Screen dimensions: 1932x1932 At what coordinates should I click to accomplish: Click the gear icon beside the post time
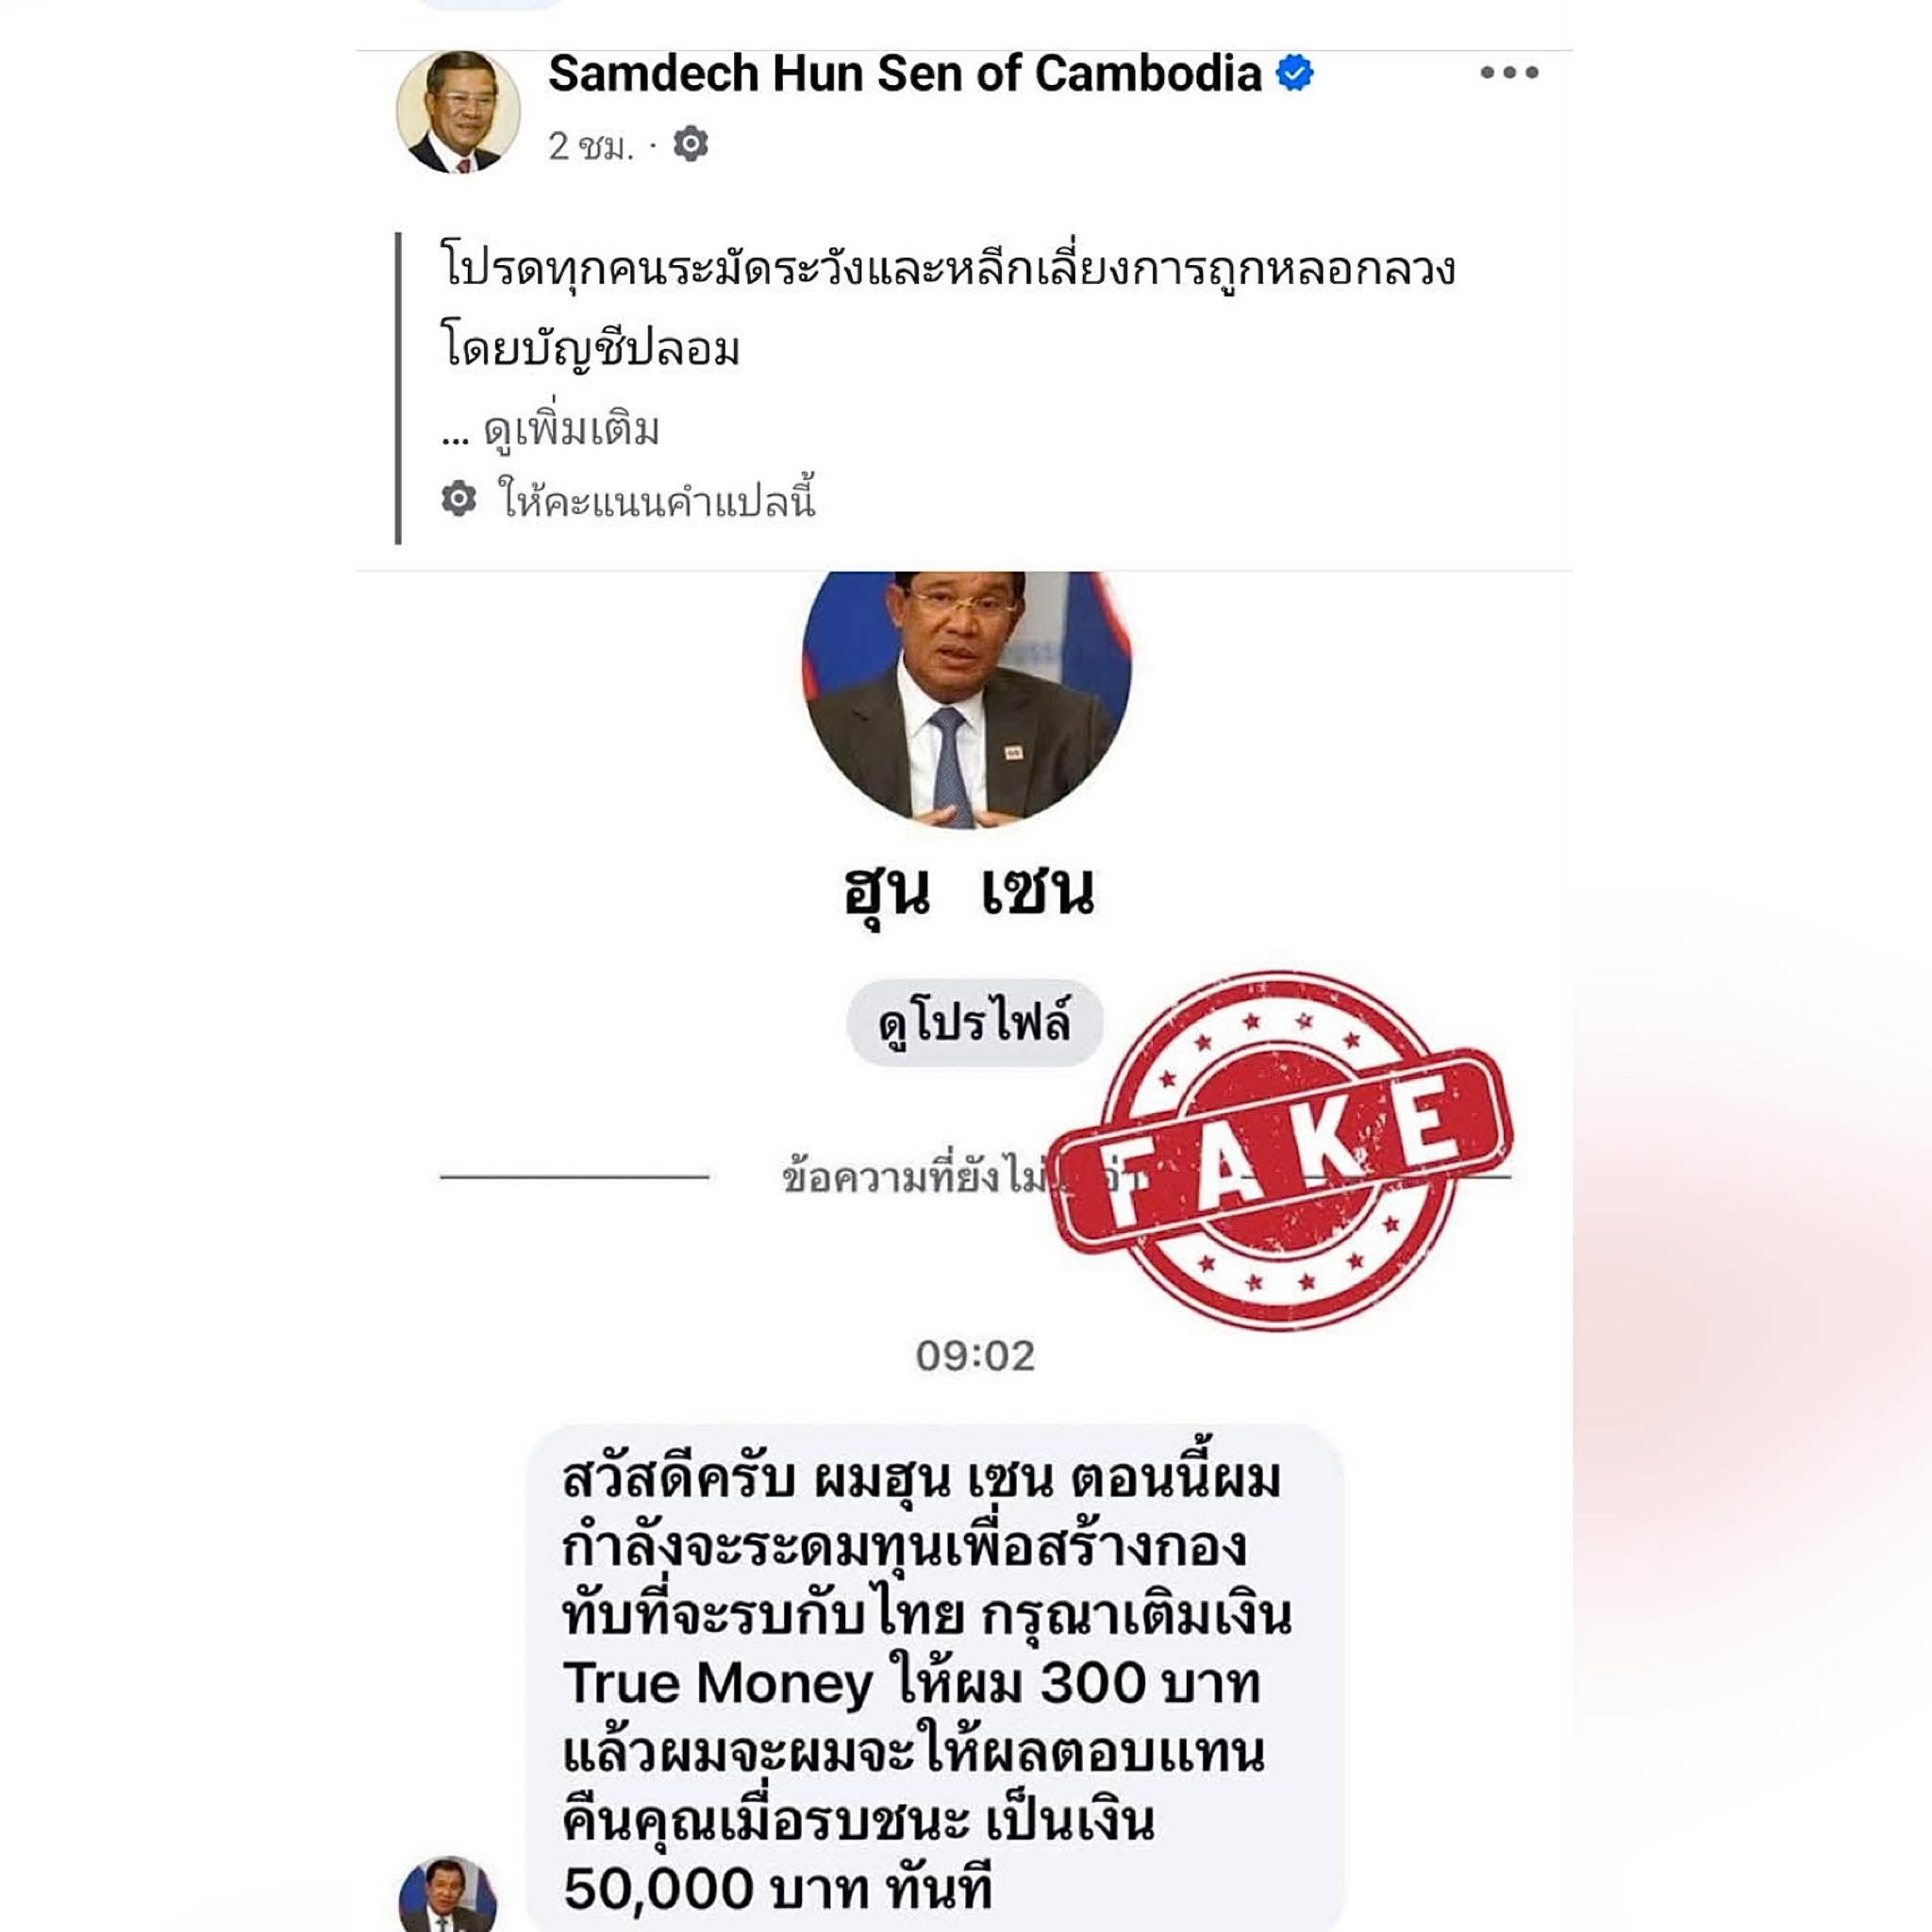pyautogui.click(x=690, y=145)
